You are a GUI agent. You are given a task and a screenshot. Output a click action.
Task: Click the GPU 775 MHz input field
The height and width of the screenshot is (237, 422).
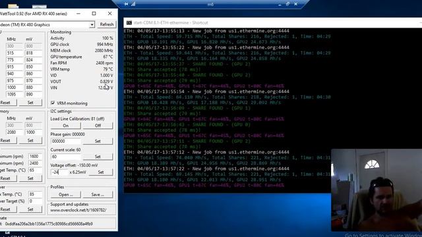[15, 60]
